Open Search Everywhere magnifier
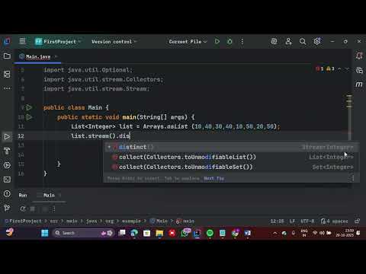The width and height of the screenshot is (366, 274). pos(303,41)
